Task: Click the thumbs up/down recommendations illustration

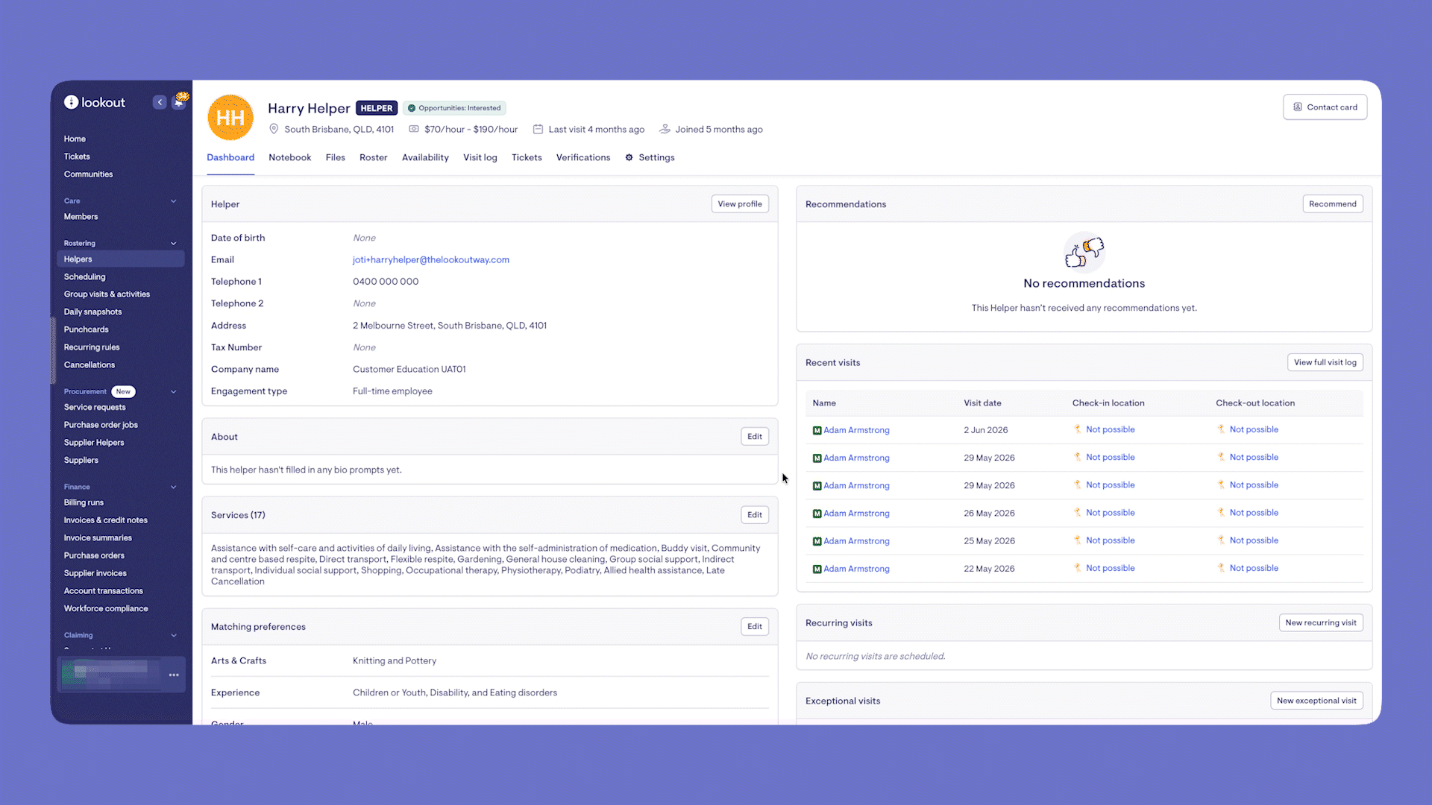Action: pyautogui.click(x=1084, y=252)
